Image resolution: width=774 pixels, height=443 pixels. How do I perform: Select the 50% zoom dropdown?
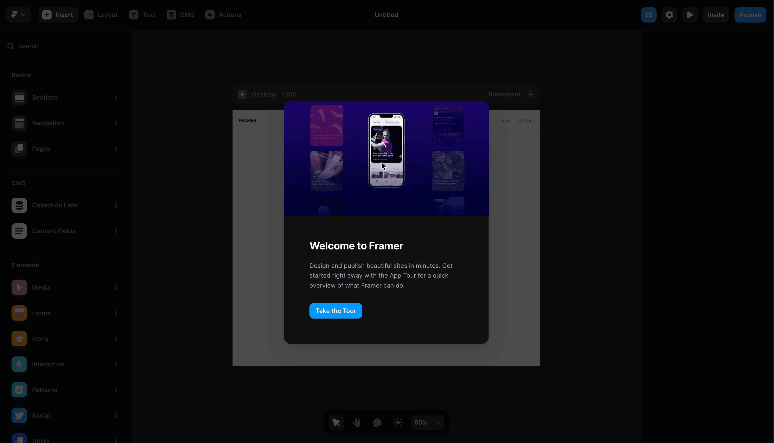point(427,422)
